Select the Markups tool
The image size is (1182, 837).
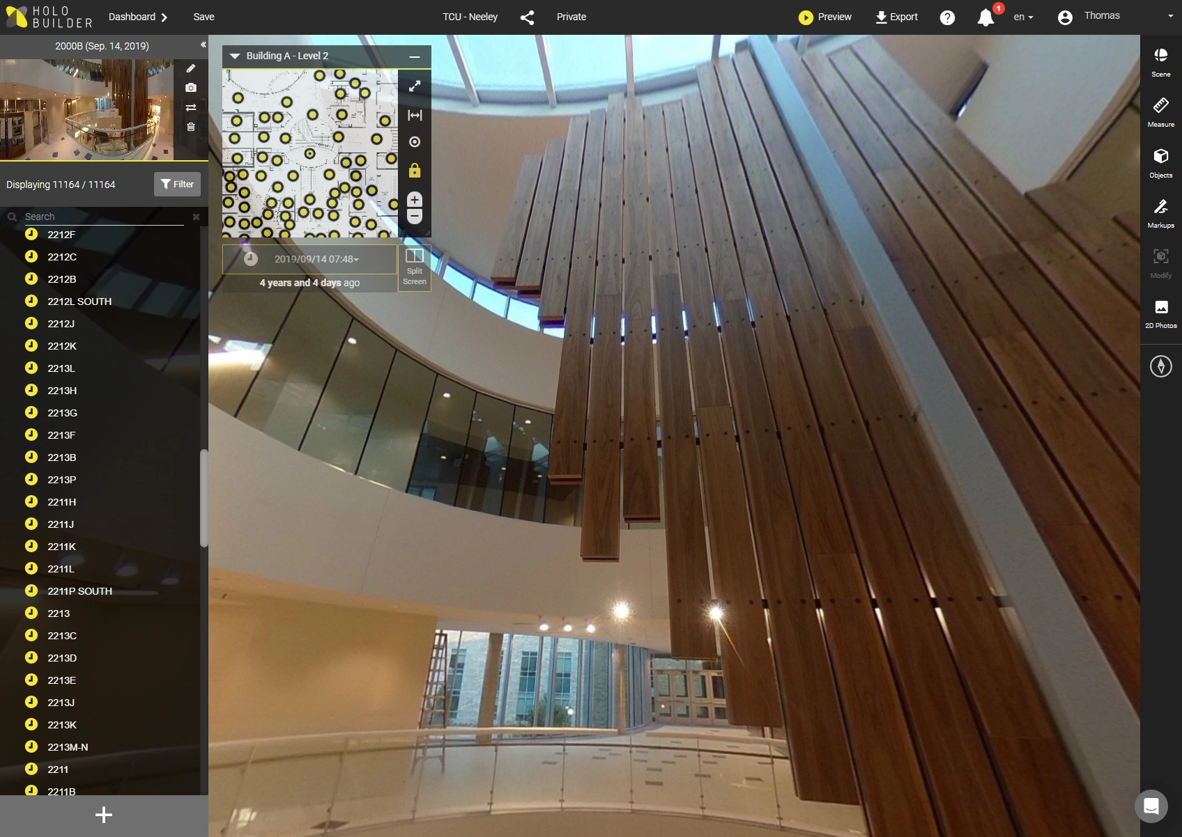(x=1160, y=212)
